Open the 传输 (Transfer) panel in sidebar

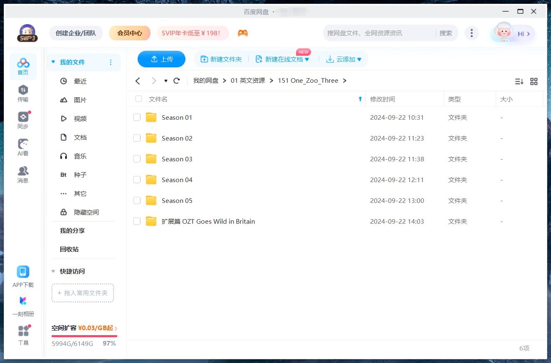(23, 92)
